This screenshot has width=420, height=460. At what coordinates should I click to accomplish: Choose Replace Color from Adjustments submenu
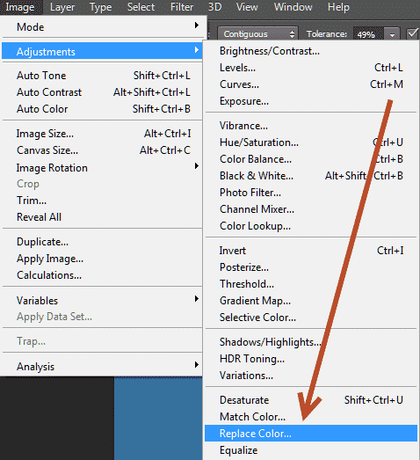(x=311, y=434)
